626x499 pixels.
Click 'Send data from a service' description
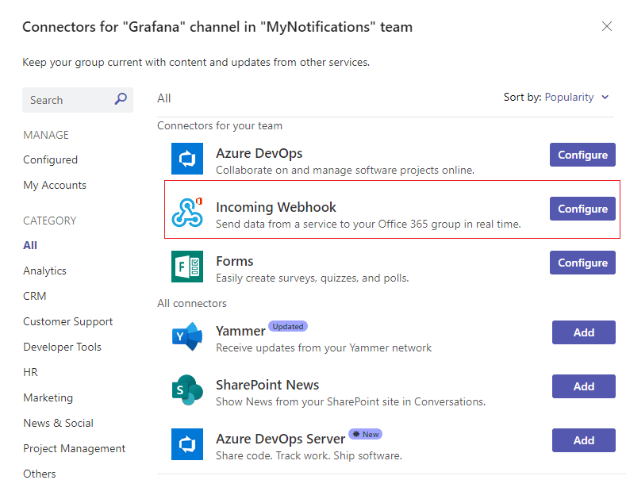pyautogui.click(x=368, y=225)
